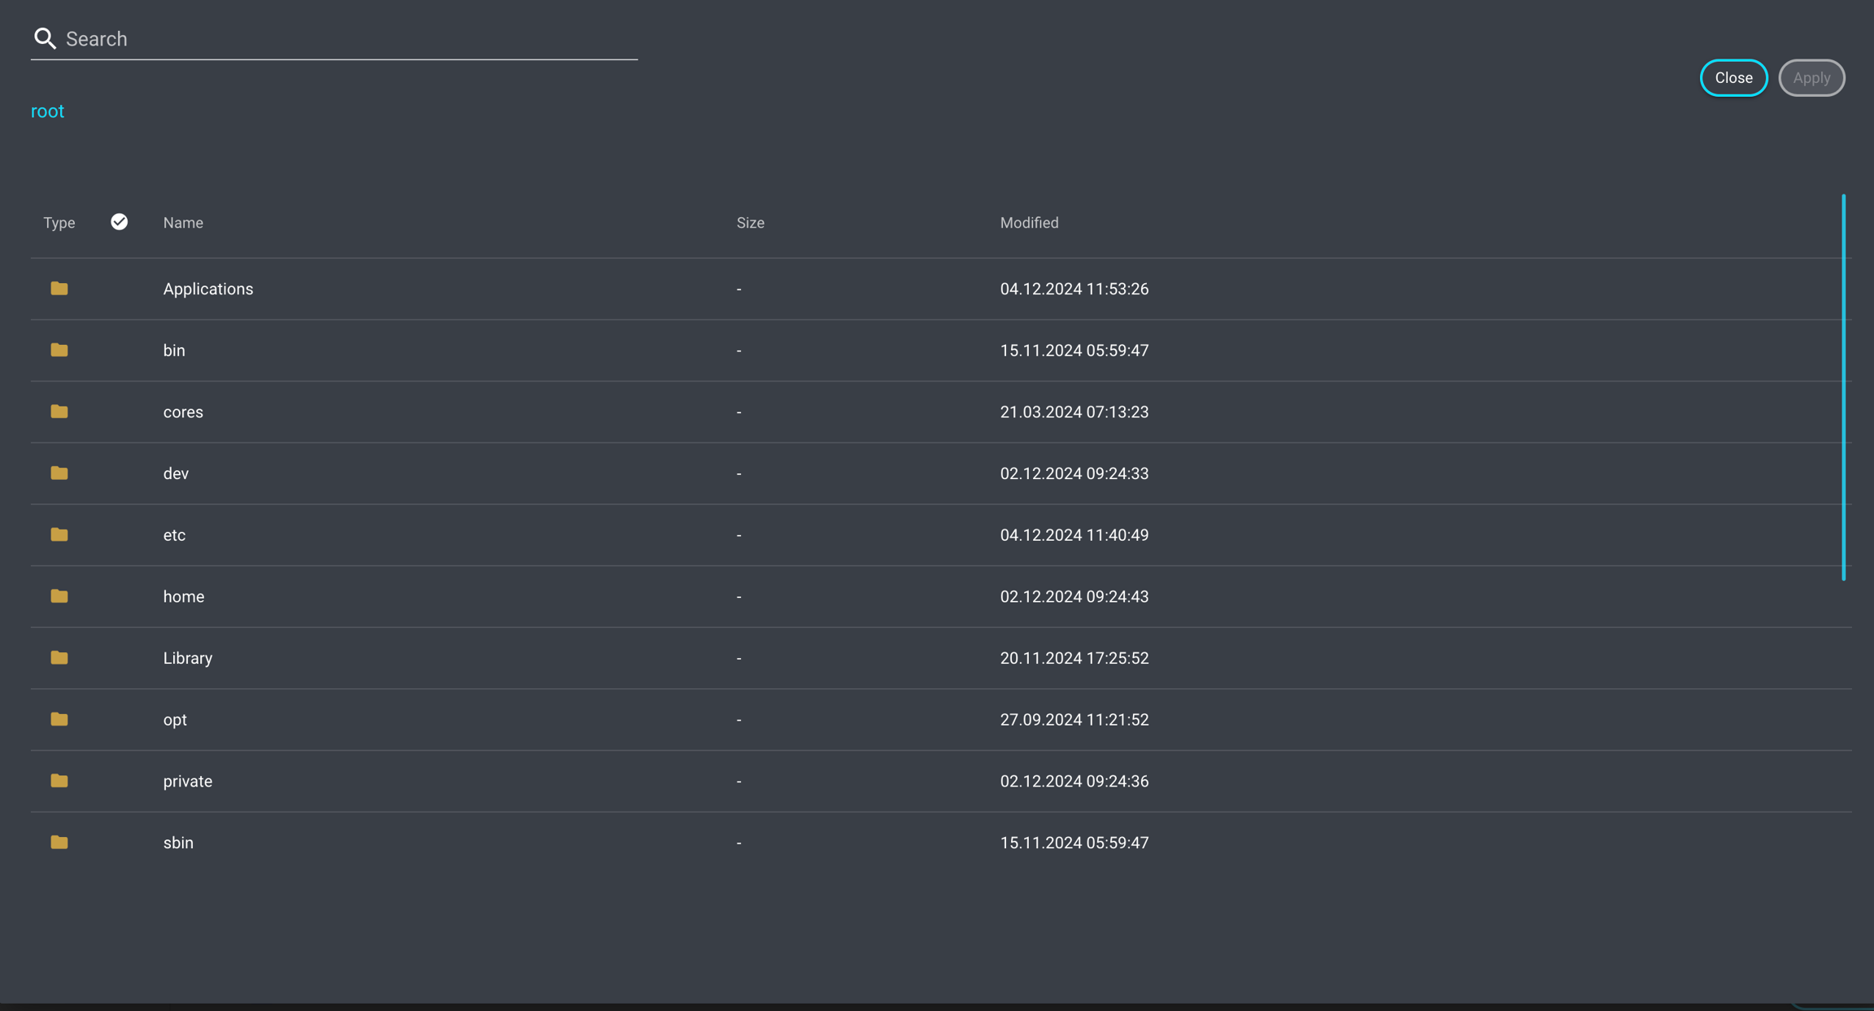The image size is (1874, 1011).
Task: Open the private folder entry
Action: pos(188,782)
